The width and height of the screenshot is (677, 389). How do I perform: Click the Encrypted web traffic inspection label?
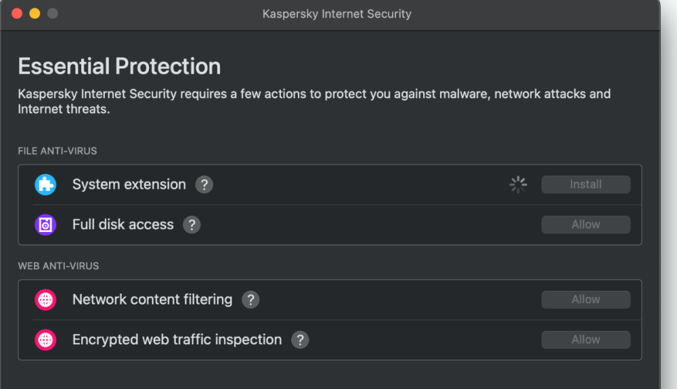click(177, 340)
